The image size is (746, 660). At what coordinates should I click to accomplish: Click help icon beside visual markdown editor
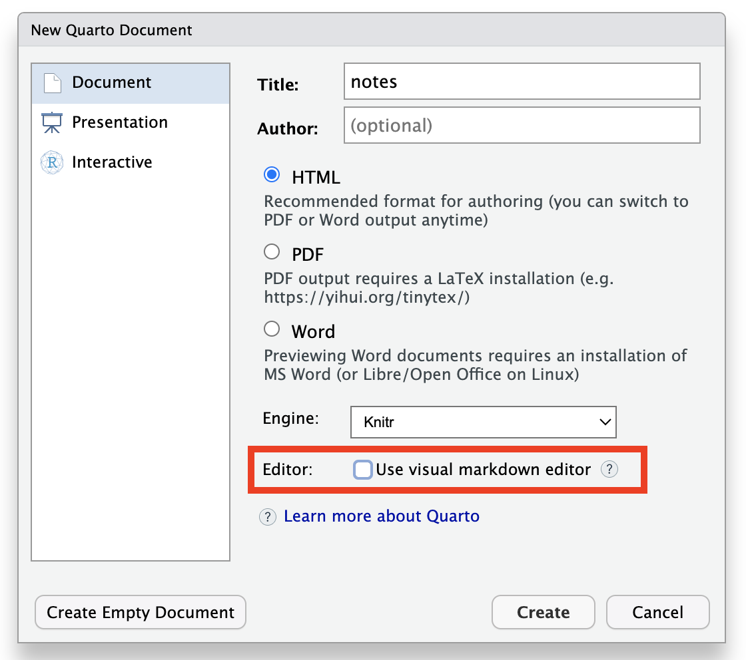(x=609, y=470)
